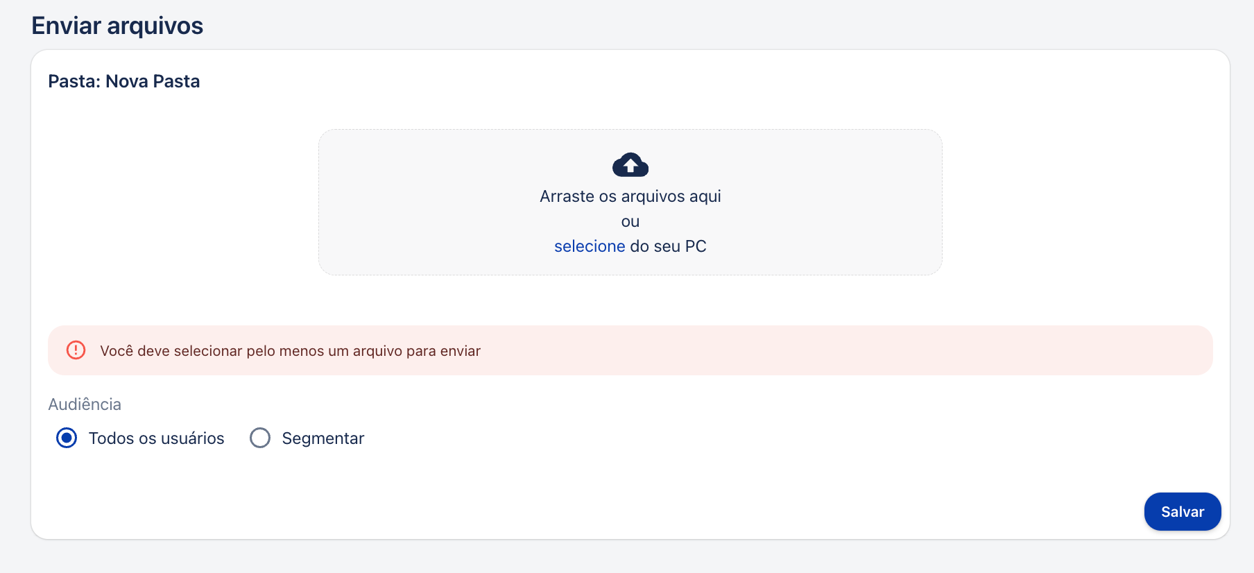Click the "Enviar arquivos" page heading
Image resolution: width=1254 pixels, height=573 pixels.
(117, 26)
